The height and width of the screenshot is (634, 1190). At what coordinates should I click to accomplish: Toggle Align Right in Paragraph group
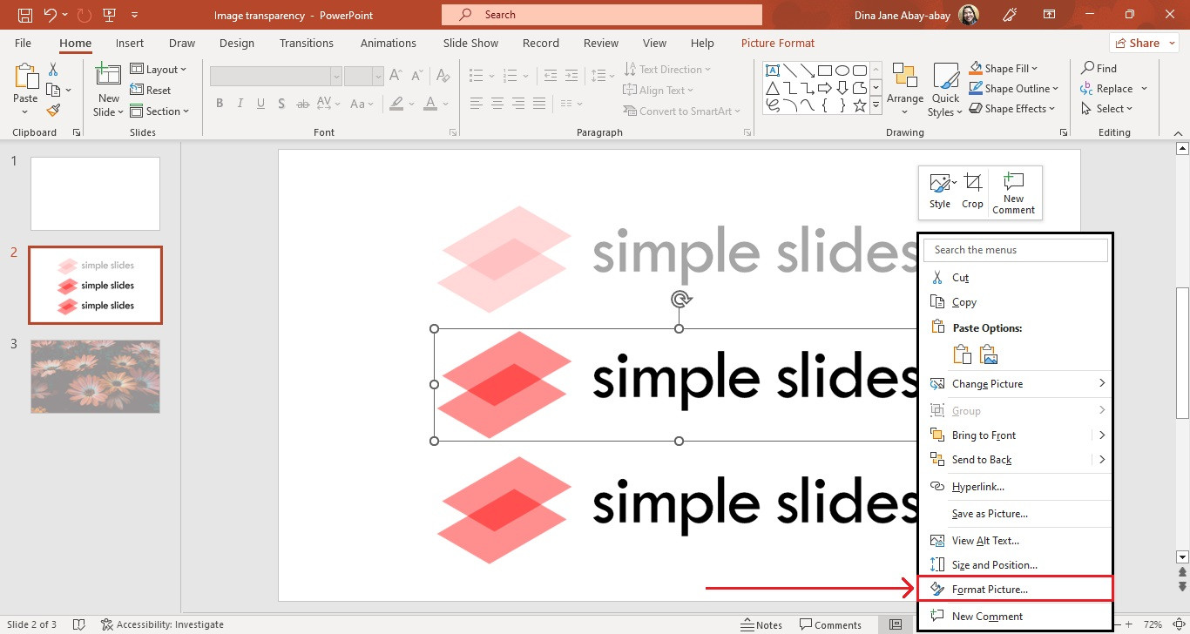518,104
